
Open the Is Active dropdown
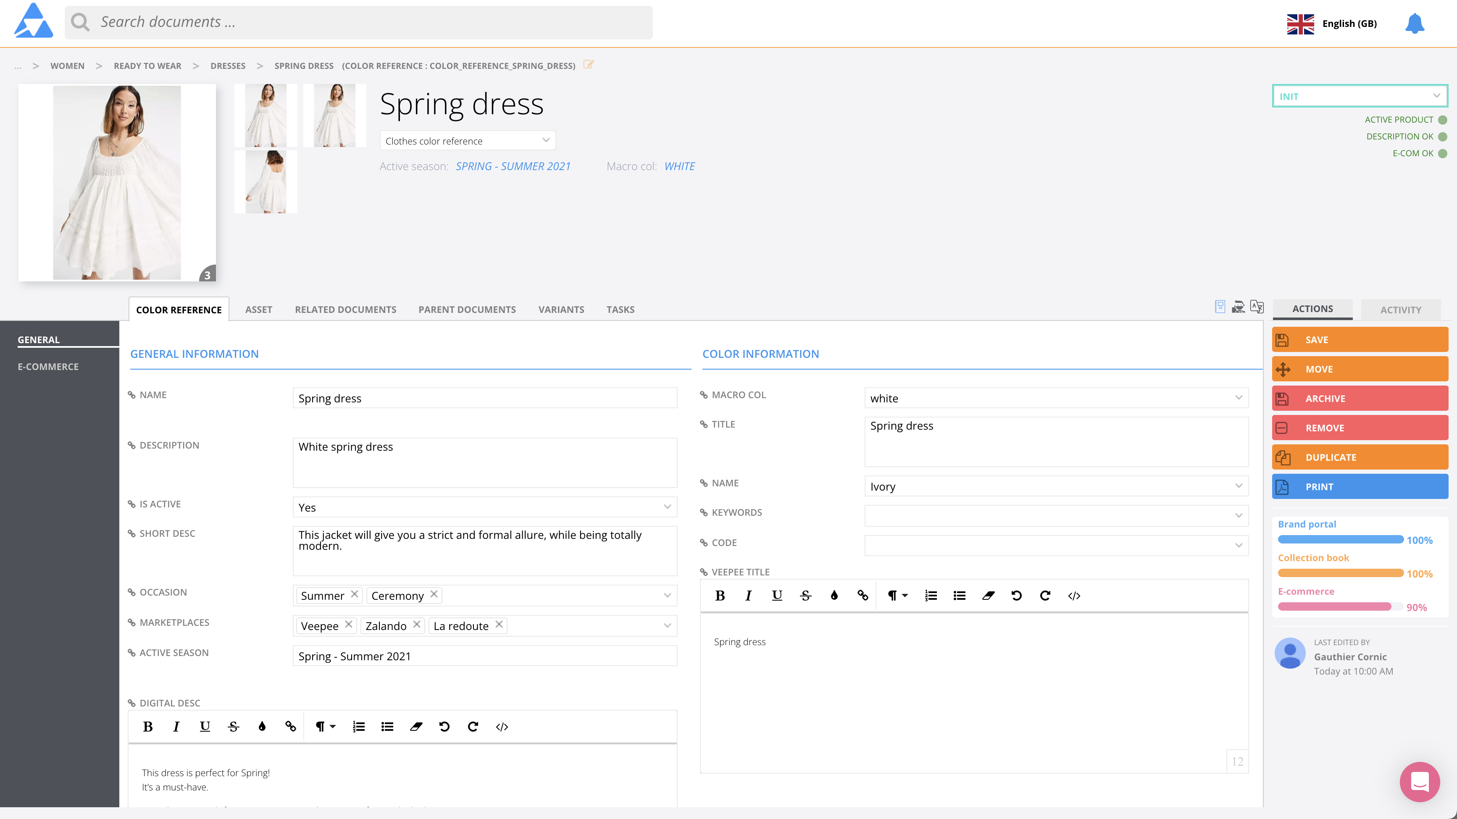[x=485, y=507]
